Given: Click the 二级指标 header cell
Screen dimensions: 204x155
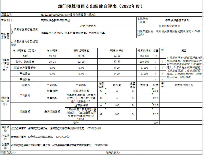Looking at the screenshot, I should pos(52,85).
